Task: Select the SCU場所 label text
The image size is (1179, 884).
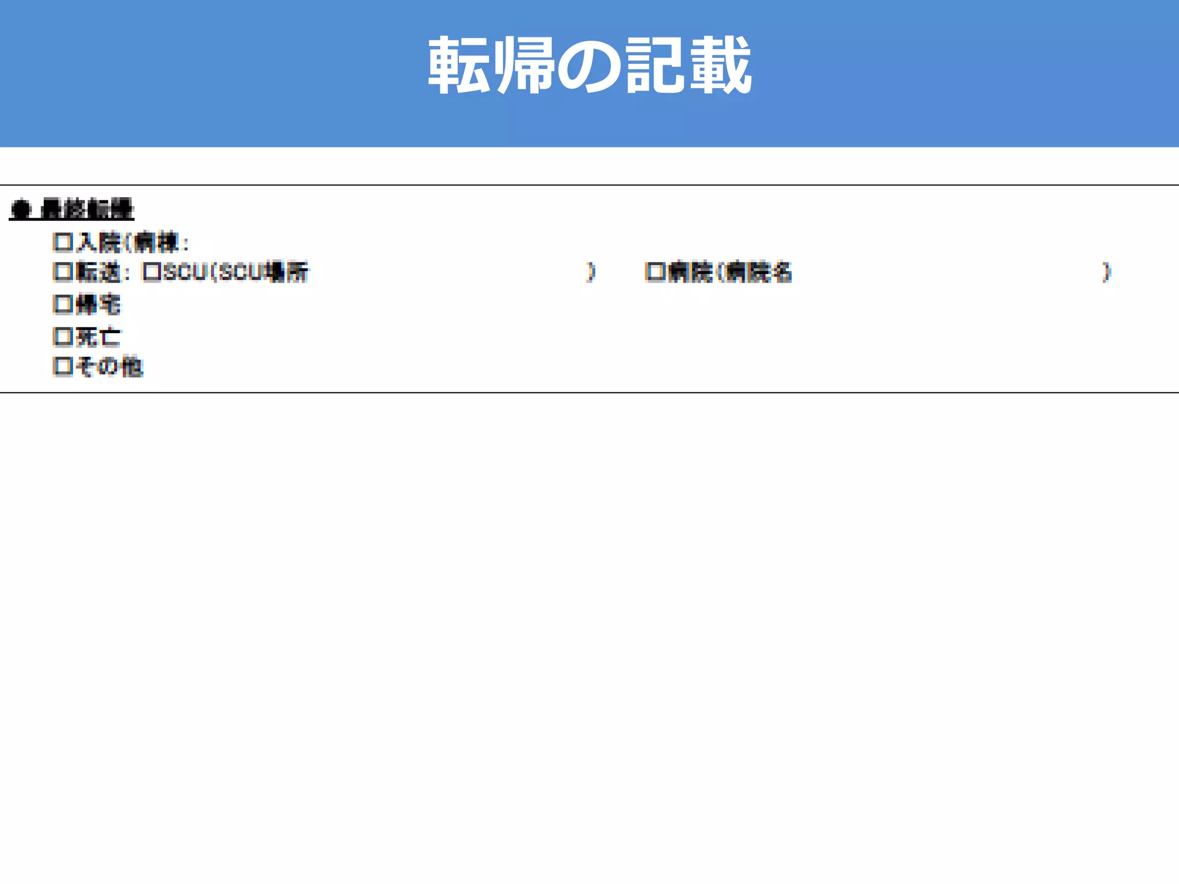Action: (x=264, y=272)
